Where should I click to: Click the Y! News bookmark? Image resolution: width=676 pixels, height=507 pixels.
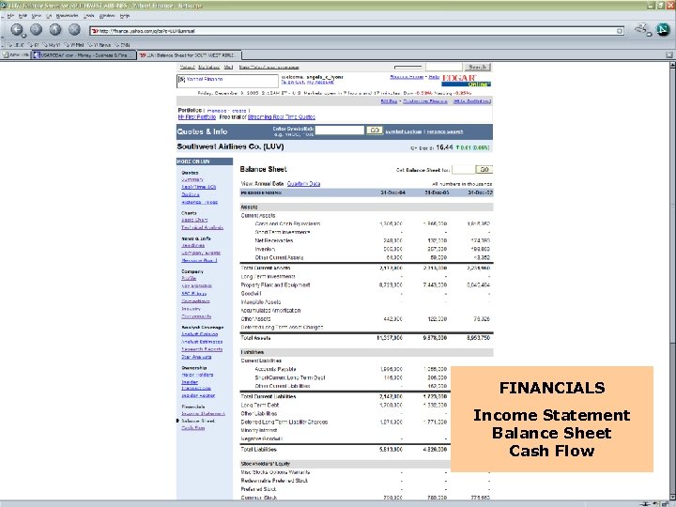click(100, 45)
